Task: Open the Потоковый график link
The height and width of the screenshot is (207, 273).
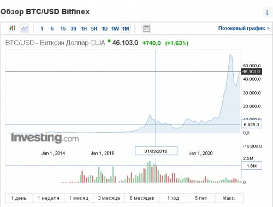Action: point(244,28)
